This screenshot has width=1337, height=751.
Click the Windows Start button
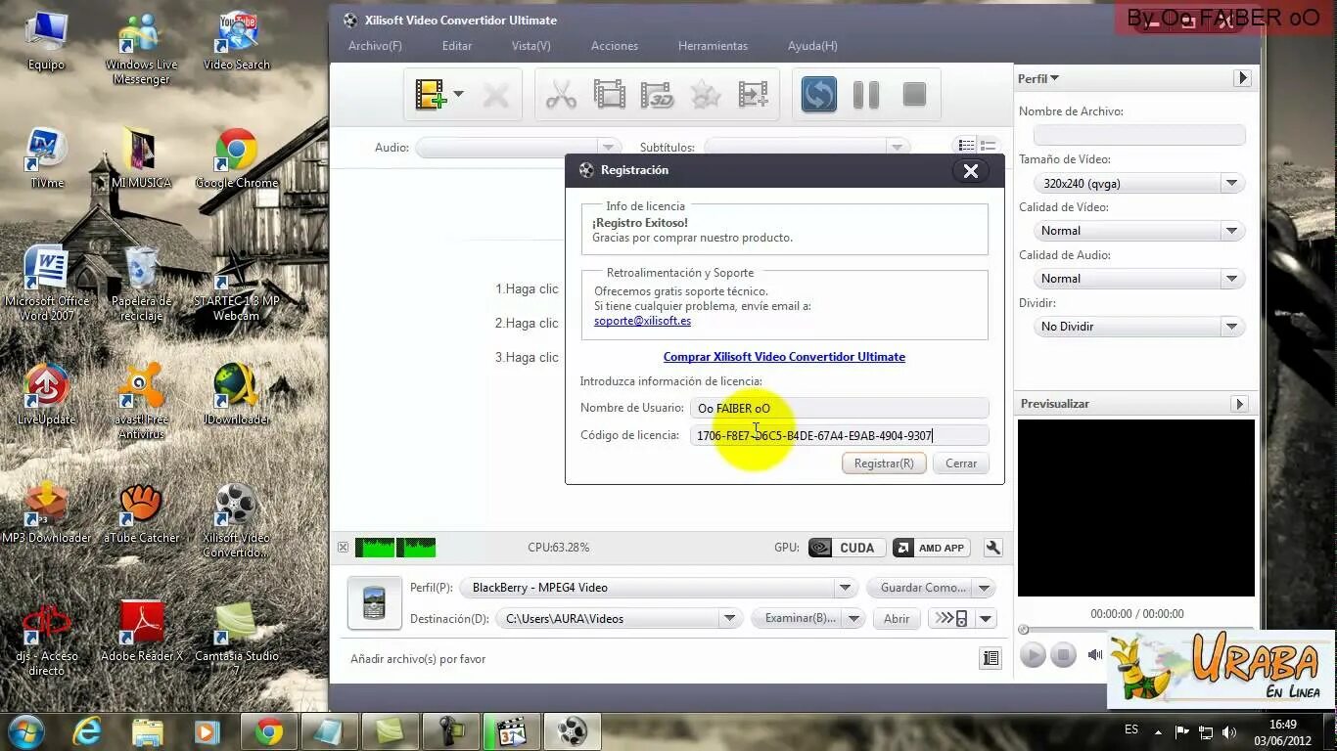tap(25, 731)
